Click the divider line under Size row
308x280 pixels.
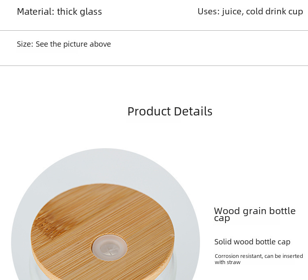(154, 65)
